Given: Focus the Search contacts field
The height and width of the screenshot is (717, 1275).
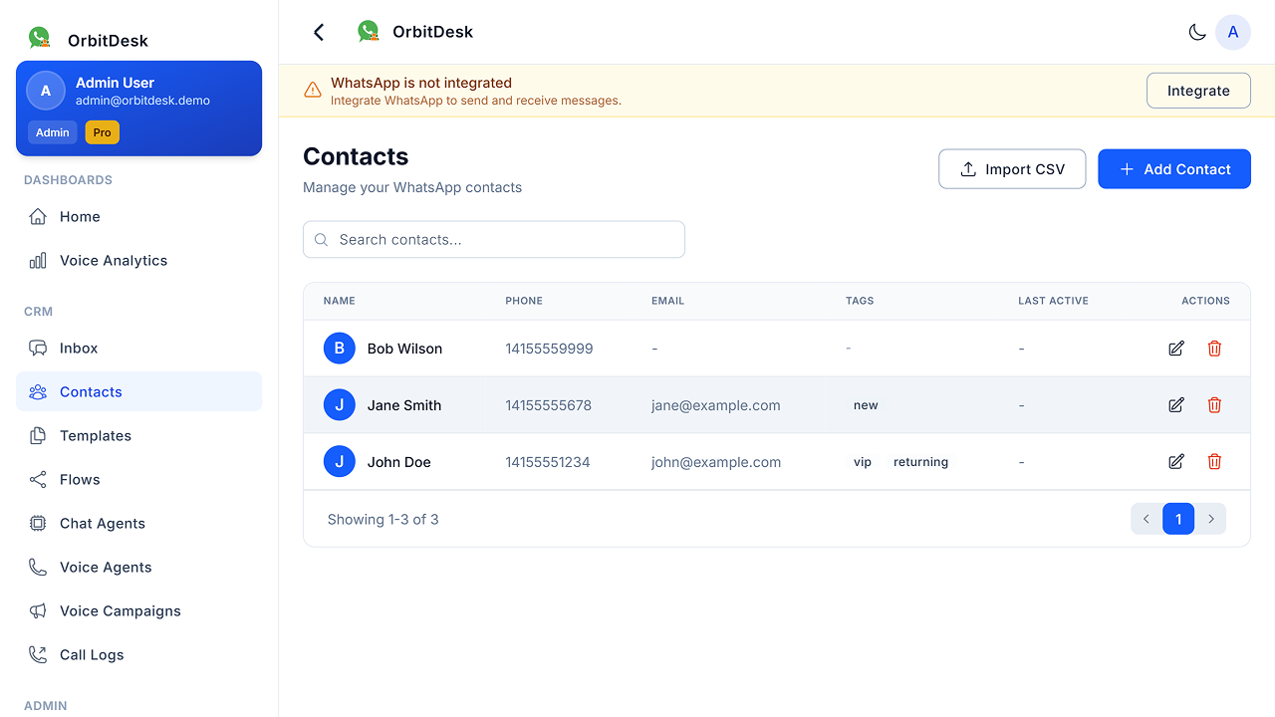Looking at the screenshot, I should click(x=494, y=240).
